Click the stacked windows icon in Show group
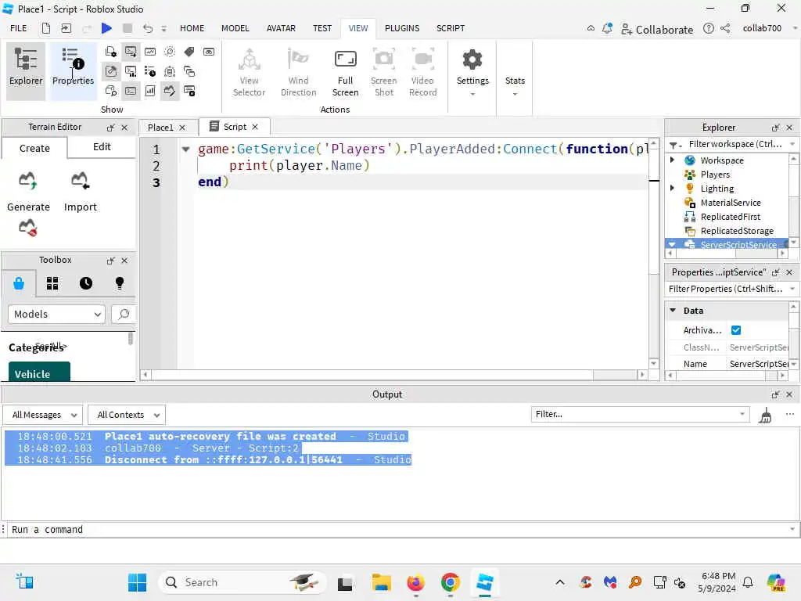 (x=189, y=71)
